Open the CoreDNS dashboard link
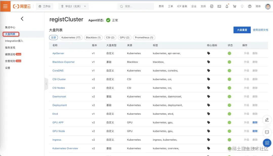The image size is (273, 156). (58, 71)
